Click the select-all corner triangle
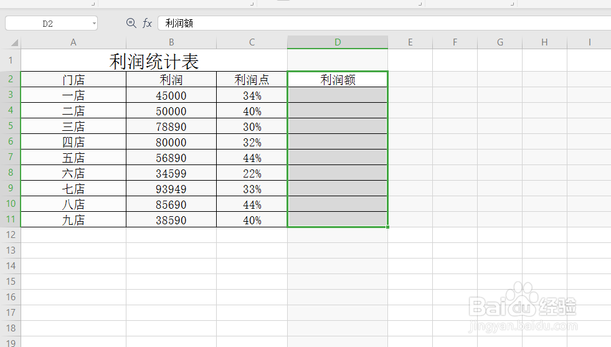 14,42
